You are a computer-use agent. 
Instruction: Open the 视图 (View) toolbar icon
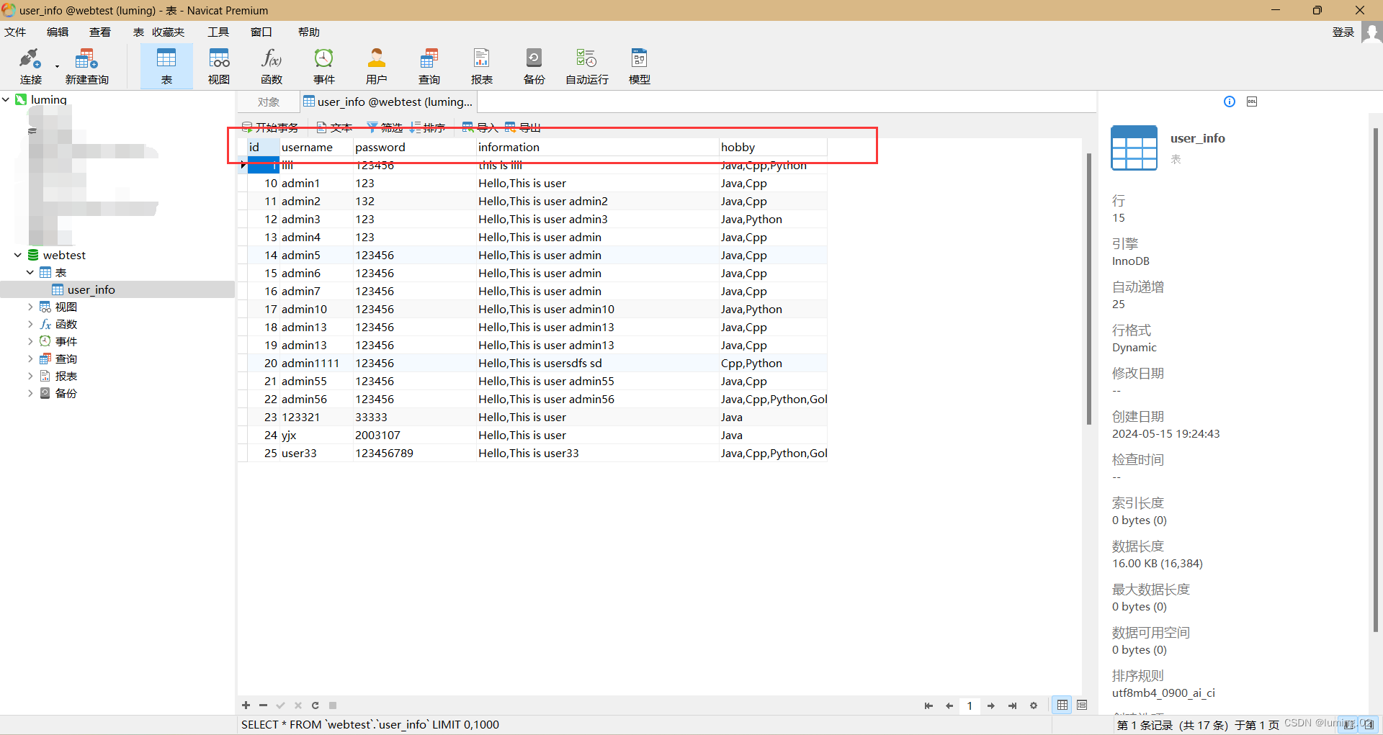point(219,67)
